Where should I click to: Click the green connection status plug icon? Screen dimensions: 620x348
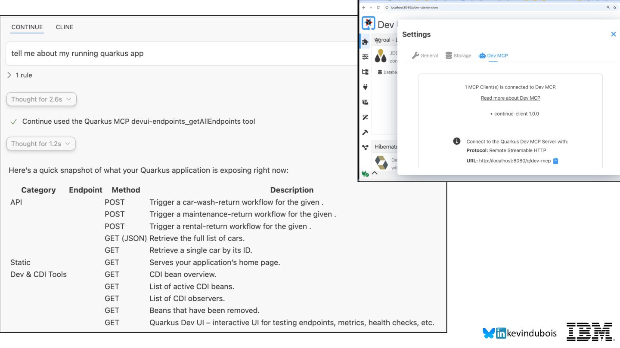pyautogui.click(x=365, y=174)
